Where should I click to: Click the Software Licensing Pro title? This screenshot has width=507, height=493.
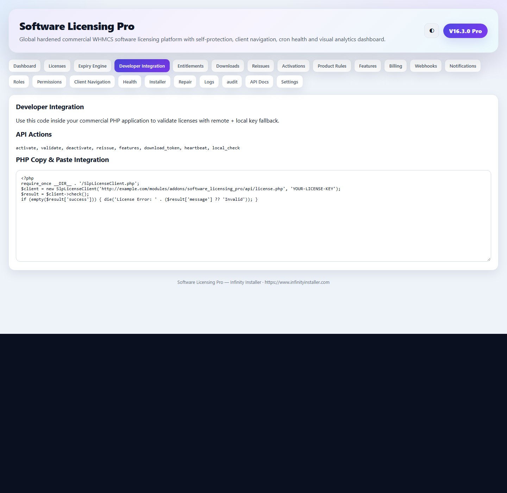pos(77,26)
